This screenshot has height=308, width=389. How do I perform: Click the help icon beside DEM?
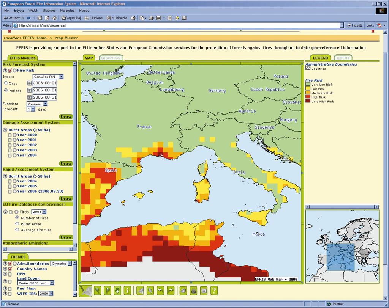click(5, 274)
